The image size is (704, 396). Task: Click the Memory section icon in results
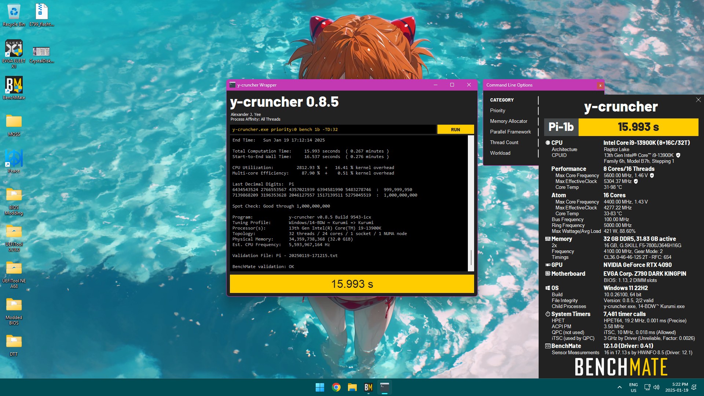point(547,239)
